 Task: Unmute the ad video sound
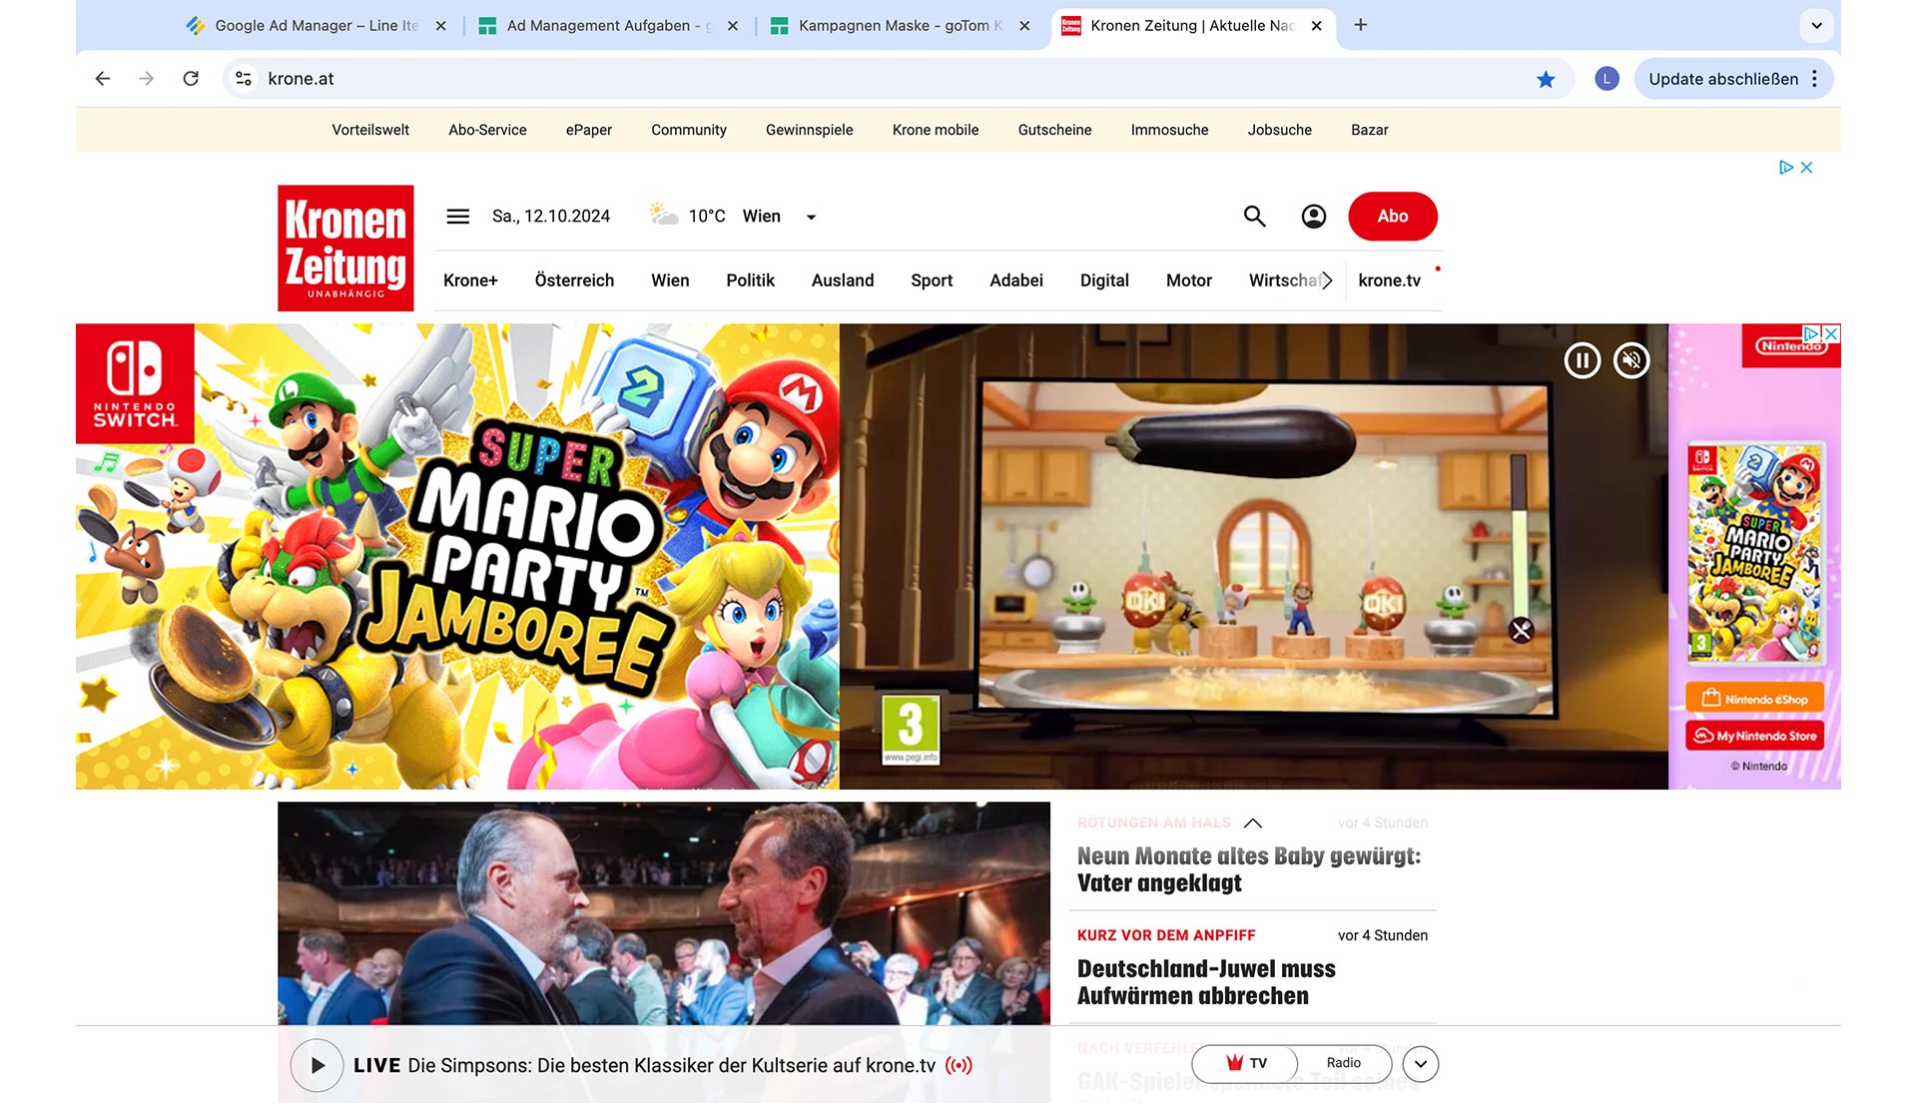click(1631, 360)
